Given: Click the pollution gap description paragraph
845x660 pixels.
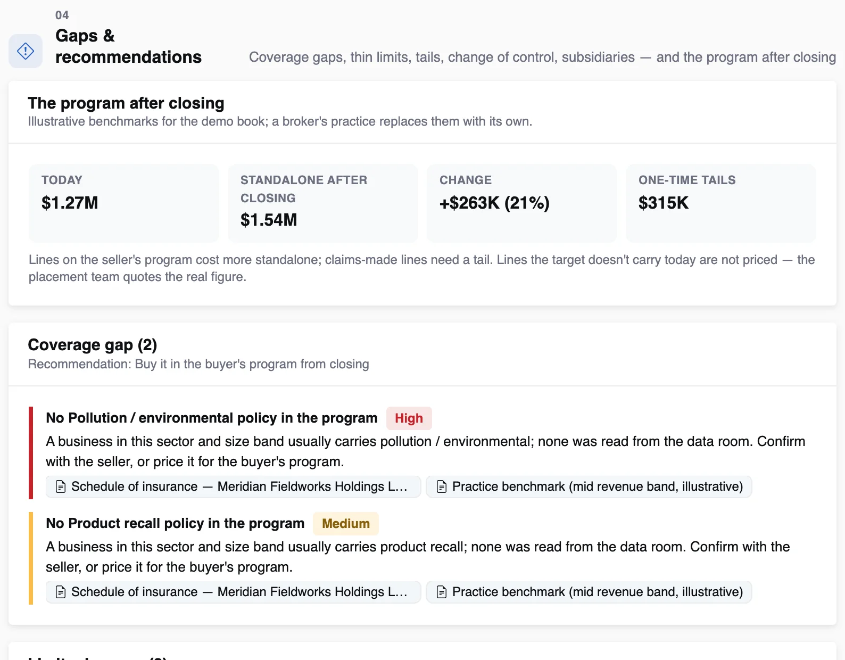Looking at the screenshot, I should pyautogui.click(x=426, y=451).
